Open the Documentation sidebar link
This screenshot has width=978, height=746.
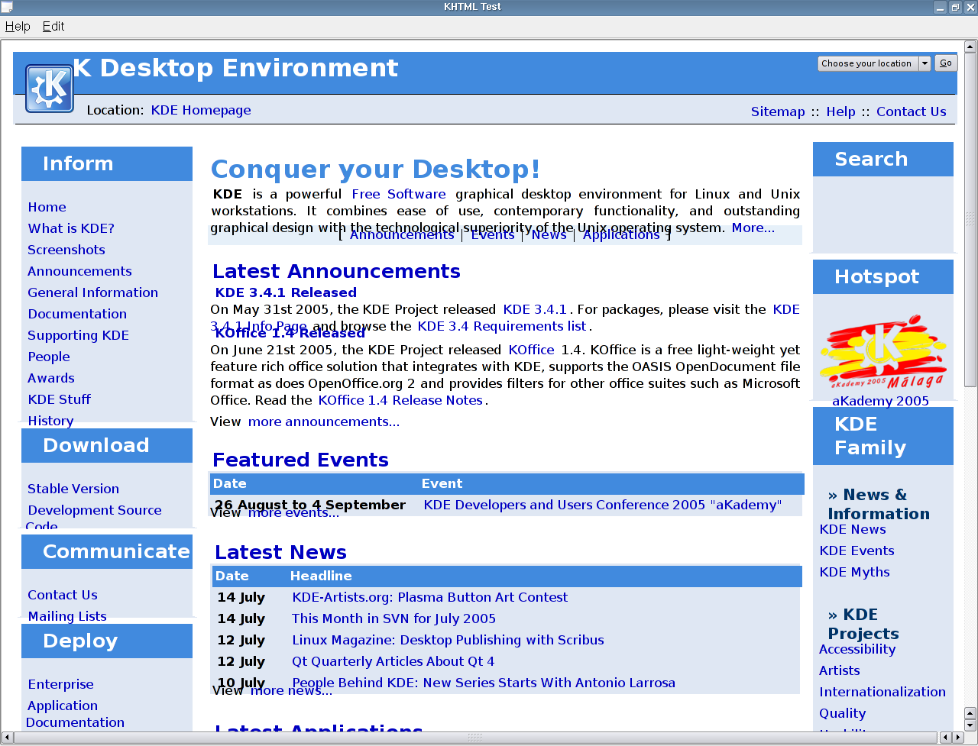pyautogui.click(x=77, y=314)
